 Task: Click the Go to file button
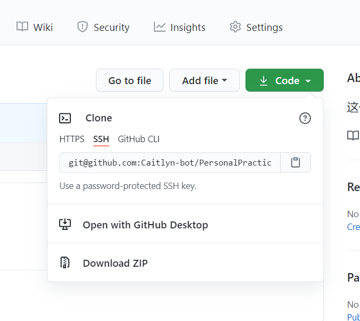pyautogui.click(x=130, y=80)
